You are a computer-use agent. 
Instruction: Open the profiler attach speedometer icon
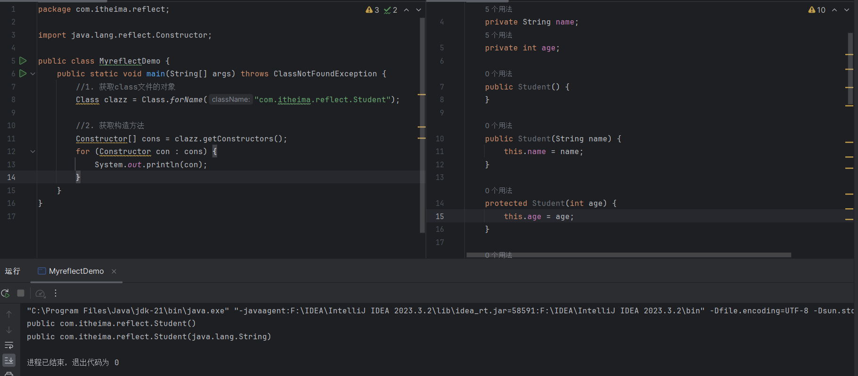pos(40,294)
